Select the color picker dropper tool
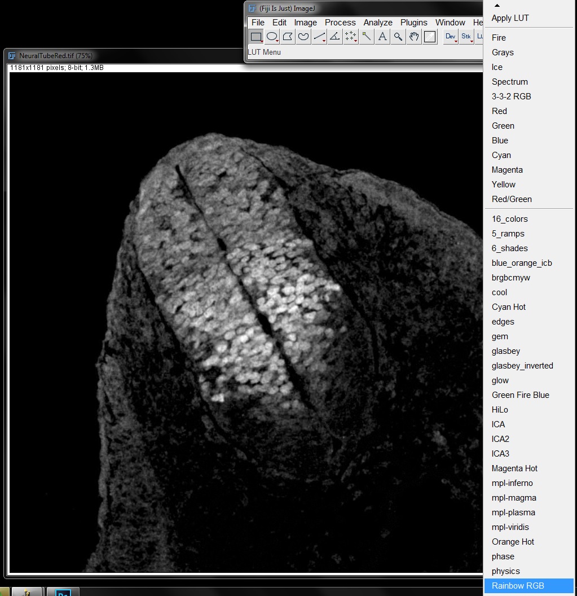 [429, 36]
